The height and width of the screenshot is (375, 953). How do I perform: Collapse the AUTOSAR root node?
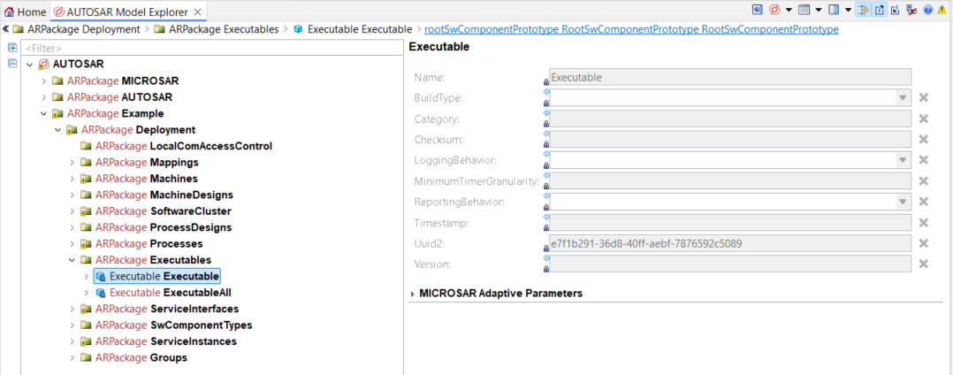[29, 64]
